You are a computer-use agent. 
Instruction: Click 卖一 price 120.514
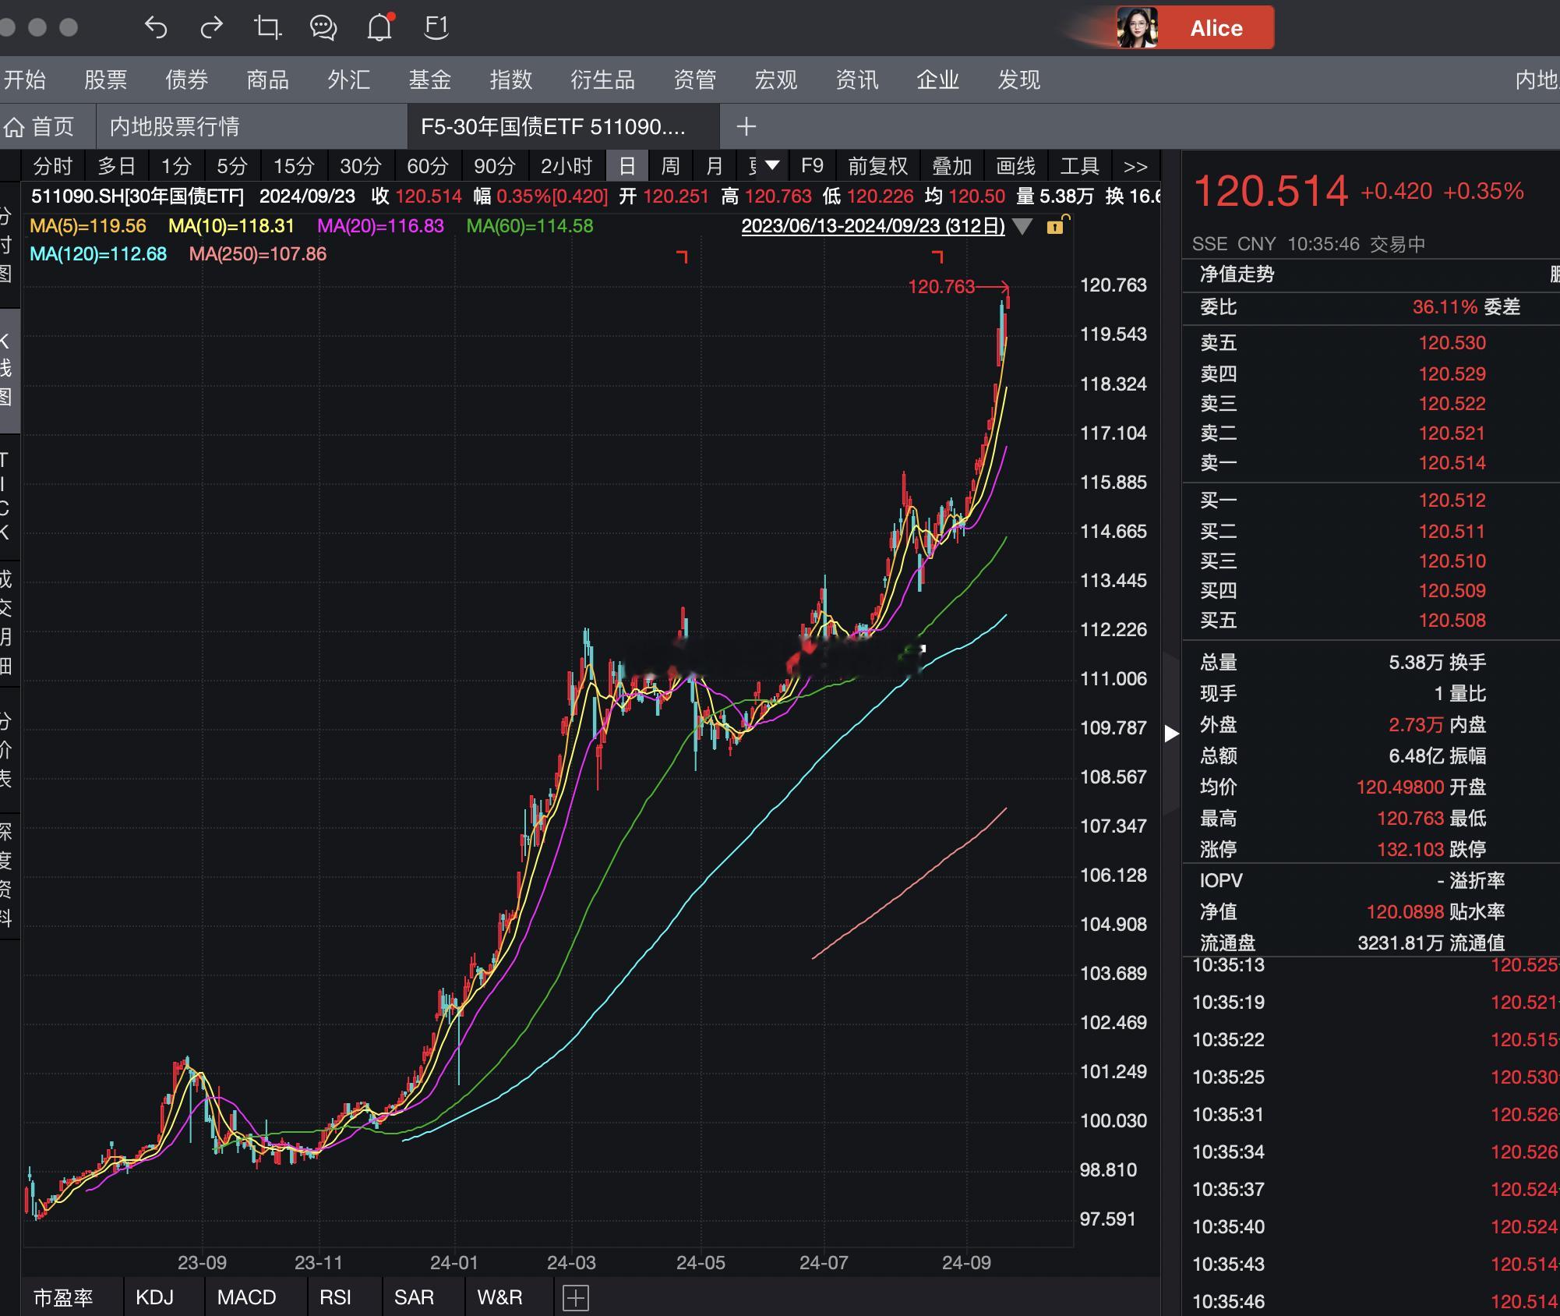pos(1452,463)
